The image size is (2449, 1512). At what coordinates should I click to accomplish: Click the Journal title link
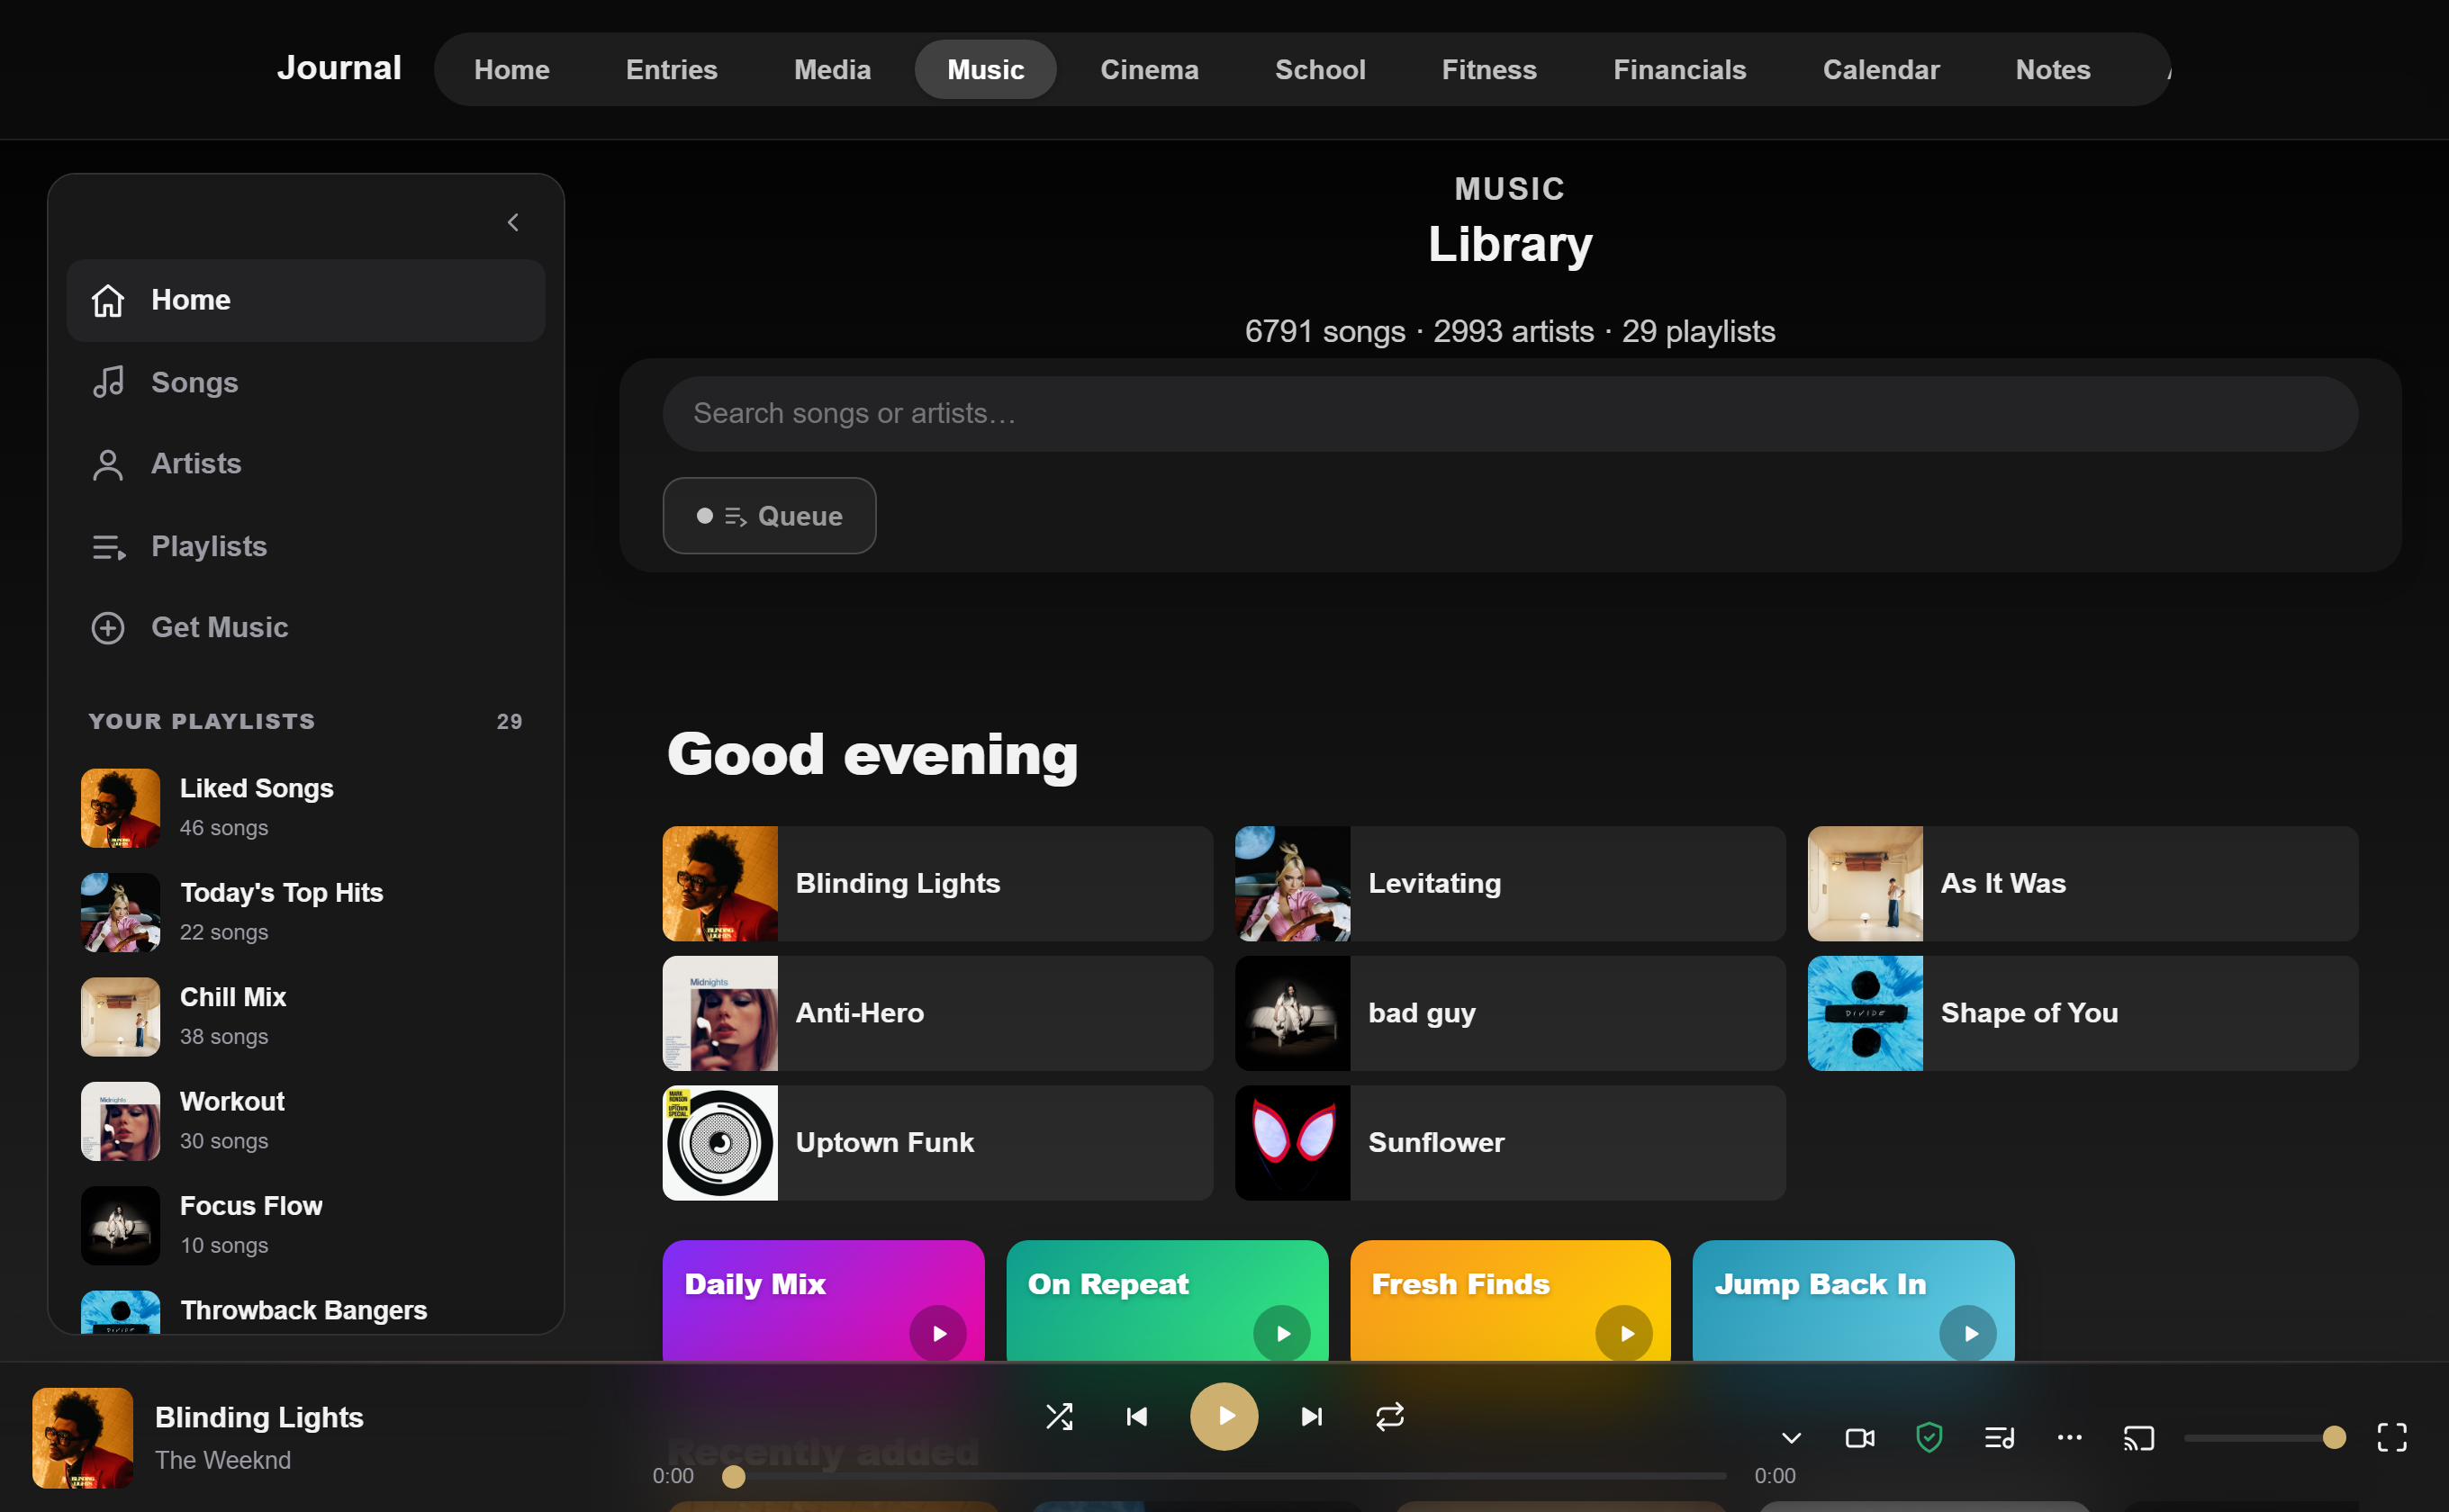coord(339,68)
